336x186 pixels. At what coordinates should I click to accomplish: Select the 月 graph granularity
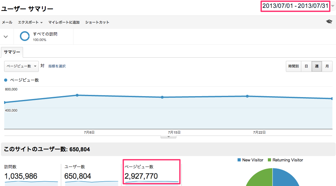tap(327, 66)
